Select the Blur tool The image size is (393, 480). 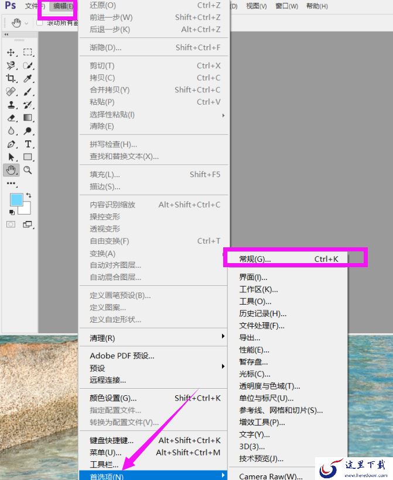click(x=11, y=131)
